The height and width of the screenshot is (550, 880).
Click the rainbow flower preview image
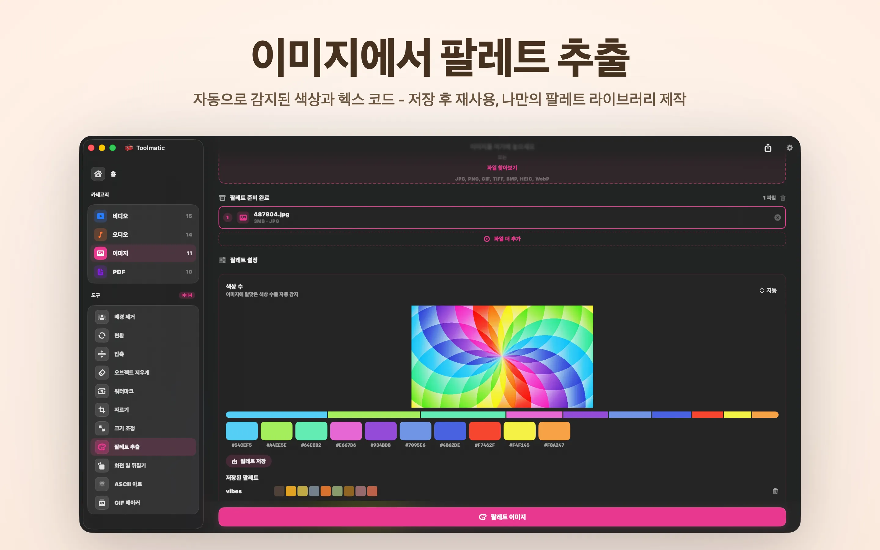click(502, 357)
